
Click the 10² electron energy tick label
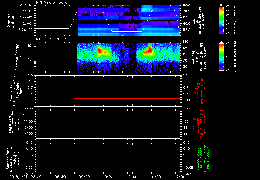point(30,46)
